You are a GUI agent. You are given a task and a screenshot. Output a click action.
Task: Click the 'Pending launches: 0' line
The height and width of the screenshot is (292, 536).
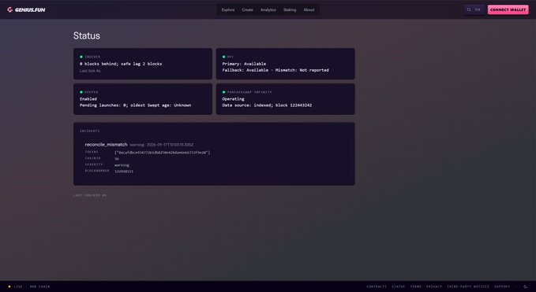(135, 105)
